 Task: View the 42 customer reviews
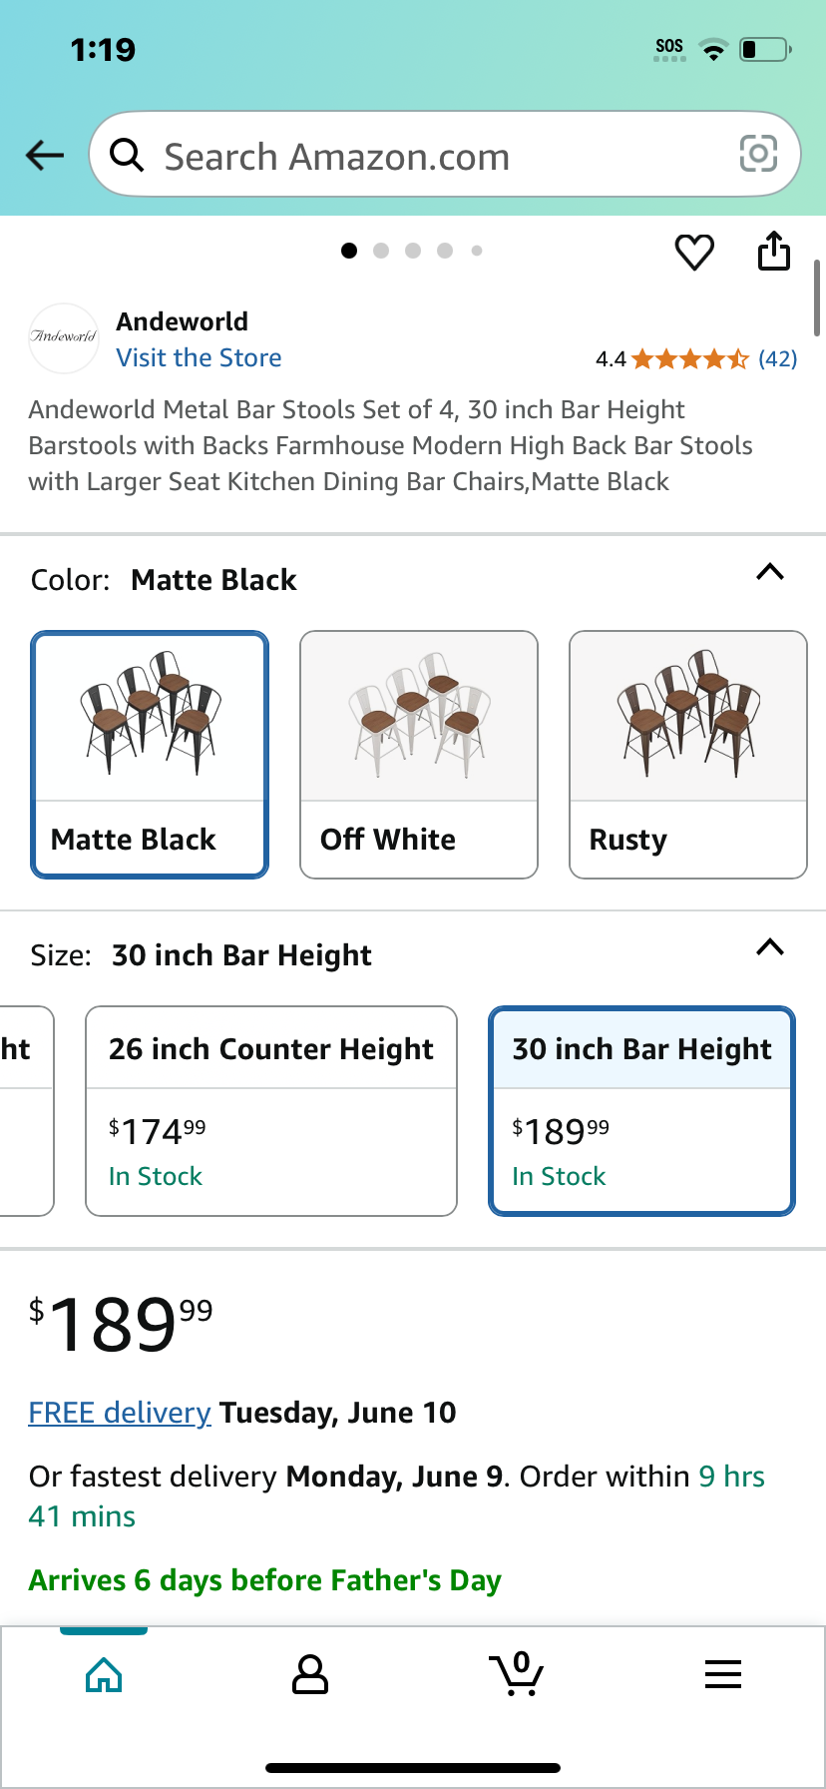tap(778, 359)
